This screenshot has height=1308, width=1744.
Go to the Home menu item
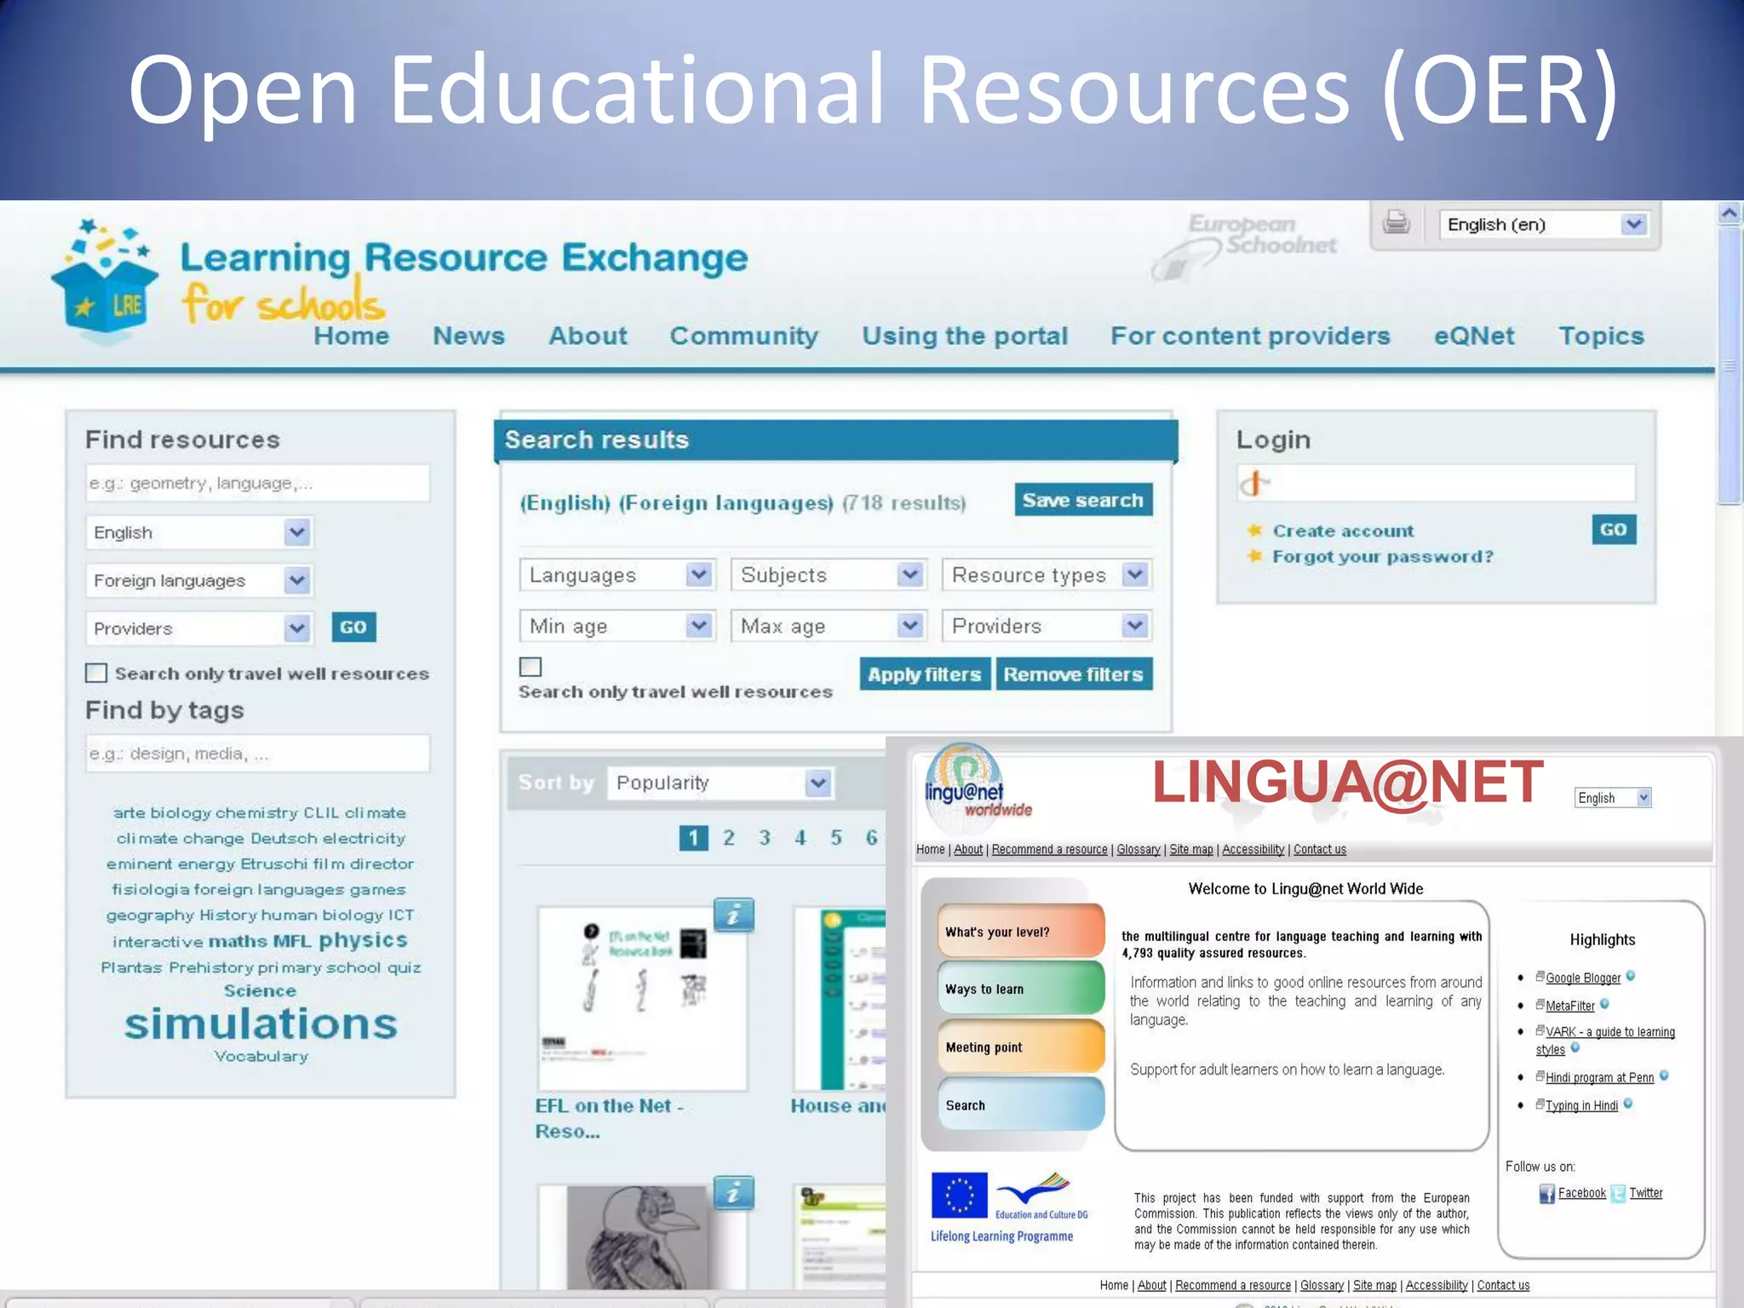point(351,336)
